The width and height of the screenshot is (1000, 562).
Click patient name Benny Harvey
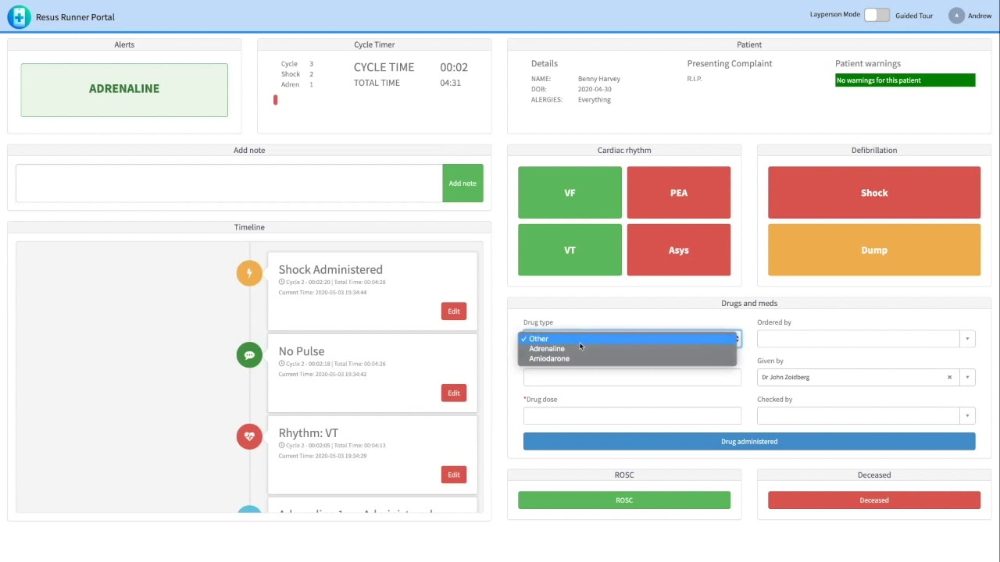598,79
